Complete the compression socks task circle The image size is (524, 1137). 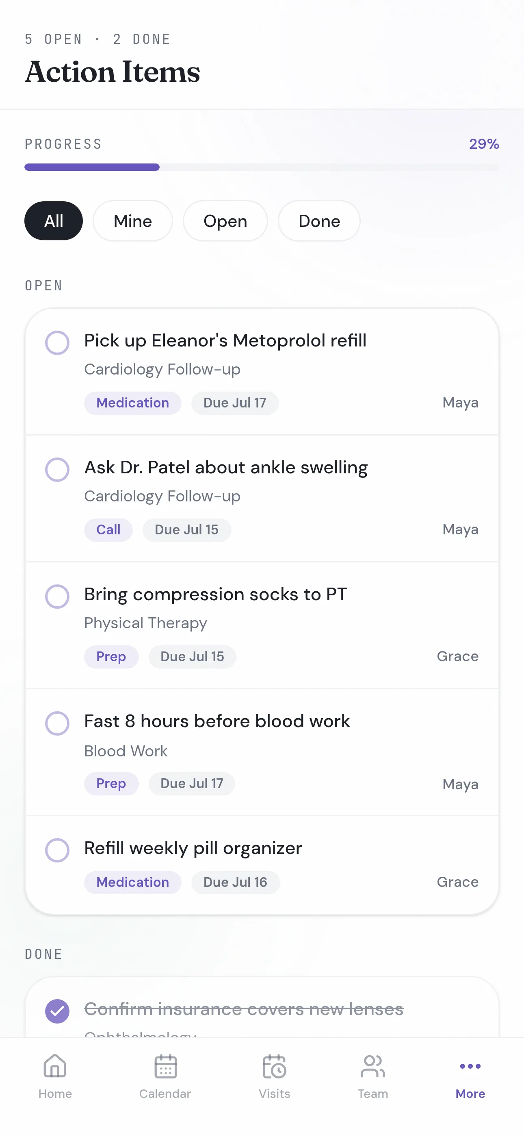(x=57, y=596)
